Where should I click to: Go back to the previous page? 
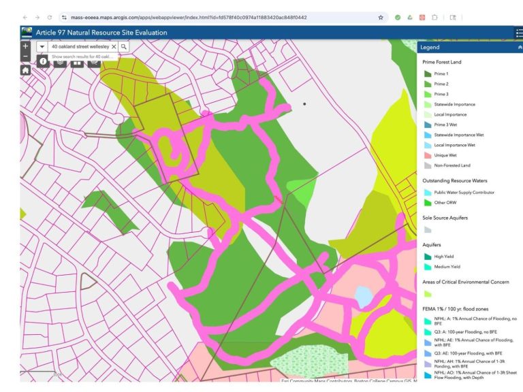(25, 17)
